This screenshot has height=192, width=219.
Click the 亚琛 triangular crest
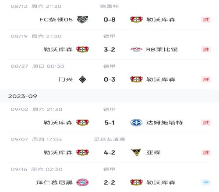point(136,152)
